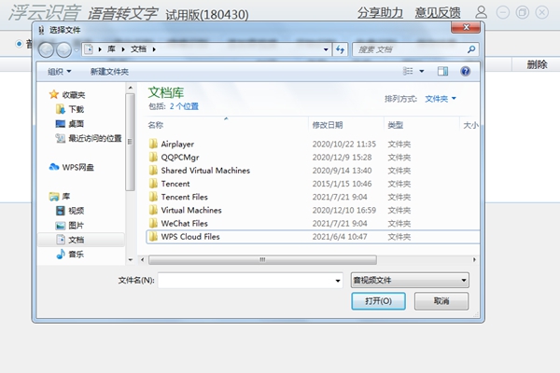Expand the 文件名 combo box dropdown
Image resolution: width=560 pixels, height=373 pixels.
click(338, 281)
